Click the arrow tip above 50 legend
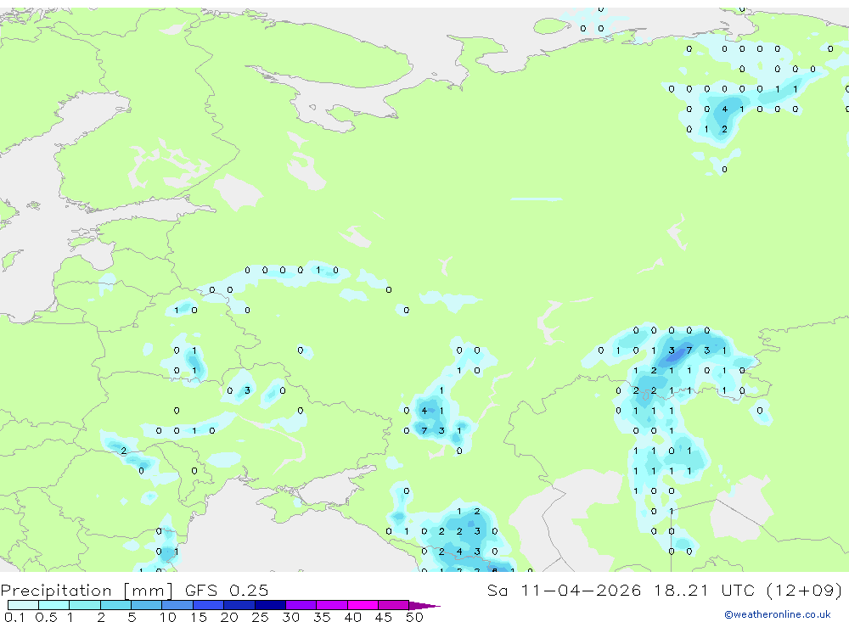Screen dimensions: 849x622 [424, 606]
